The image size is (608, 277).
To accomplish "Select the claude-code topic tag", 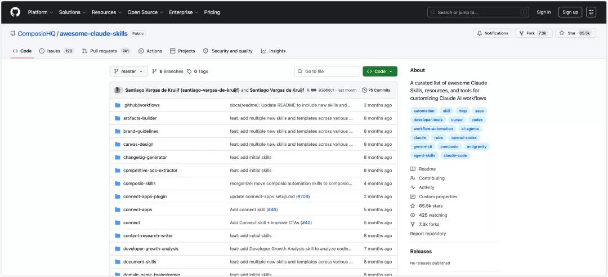I will 455,155.
